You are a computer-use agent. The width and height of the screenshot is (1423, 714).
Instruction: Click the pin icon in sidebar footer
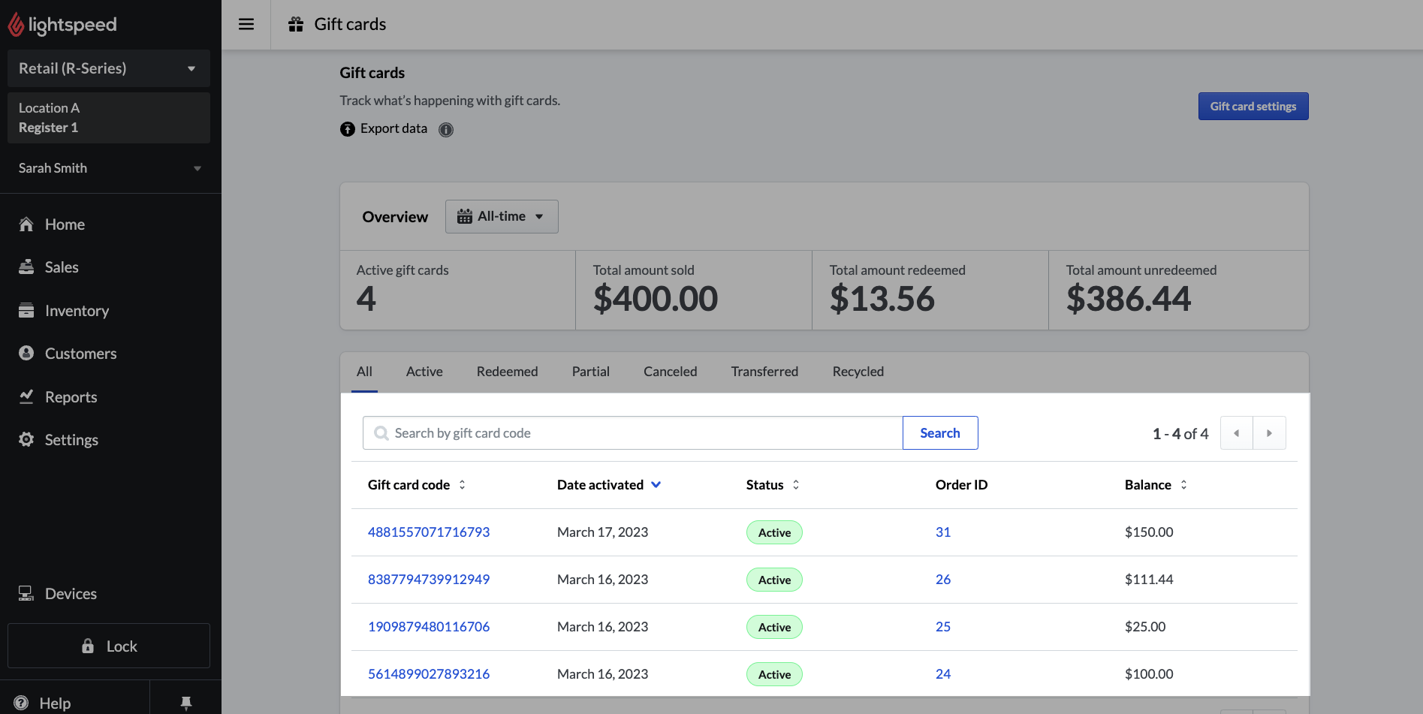pos(186,703)
